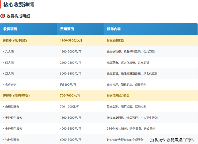Click the 搜狐号@搜狐焦点白银站 watermark
The height and width of the screenshot is (144, 198).
(x=172, y=139)
